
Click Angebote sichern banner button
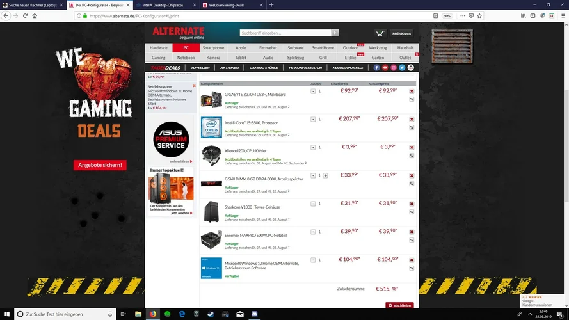(x=100, y=165)
